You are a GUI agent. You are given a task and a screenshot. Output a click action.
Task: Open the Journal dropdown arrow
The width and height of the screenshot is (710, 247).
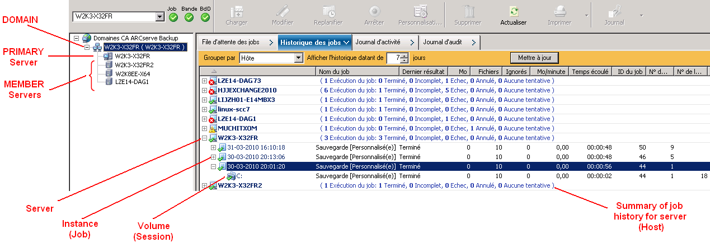(x=641, y=15)
